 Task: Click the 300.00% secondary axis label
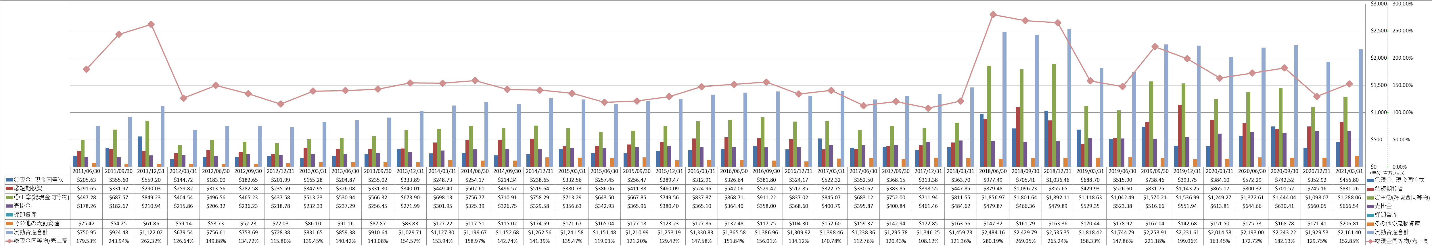pyautogui.click(x=1403, y=4)
